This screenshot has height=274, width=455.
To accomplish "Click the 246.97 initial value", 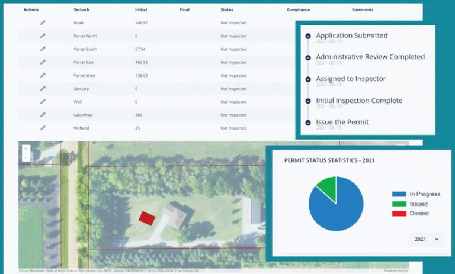I will tap(142, 22).
